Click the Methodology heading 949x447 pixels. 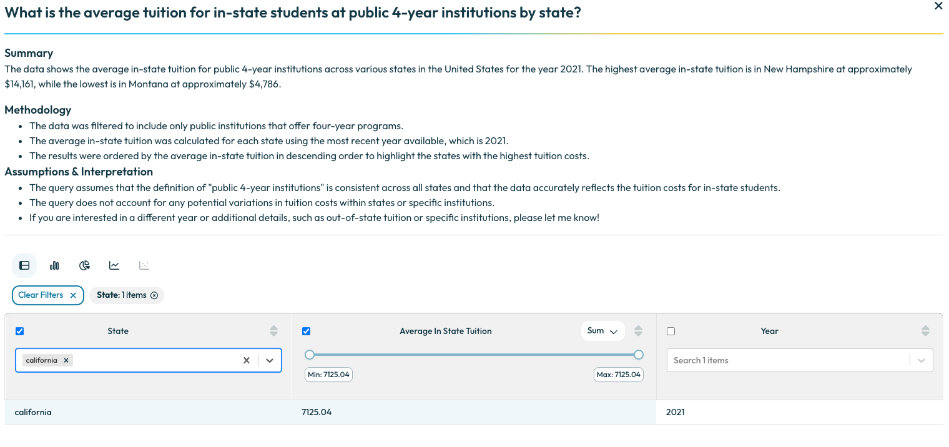coord(38,110)
